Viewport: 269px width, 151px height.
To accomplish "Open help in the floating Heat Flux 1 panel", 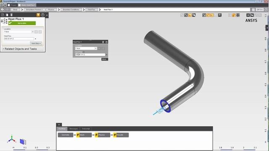I will [106, 42].
